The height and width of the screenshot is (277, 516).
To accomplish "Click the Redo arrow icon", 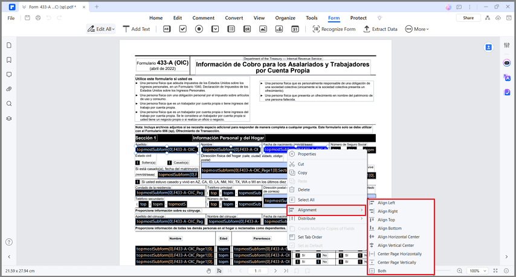I will pyautogui.click(x=59, y=18).
